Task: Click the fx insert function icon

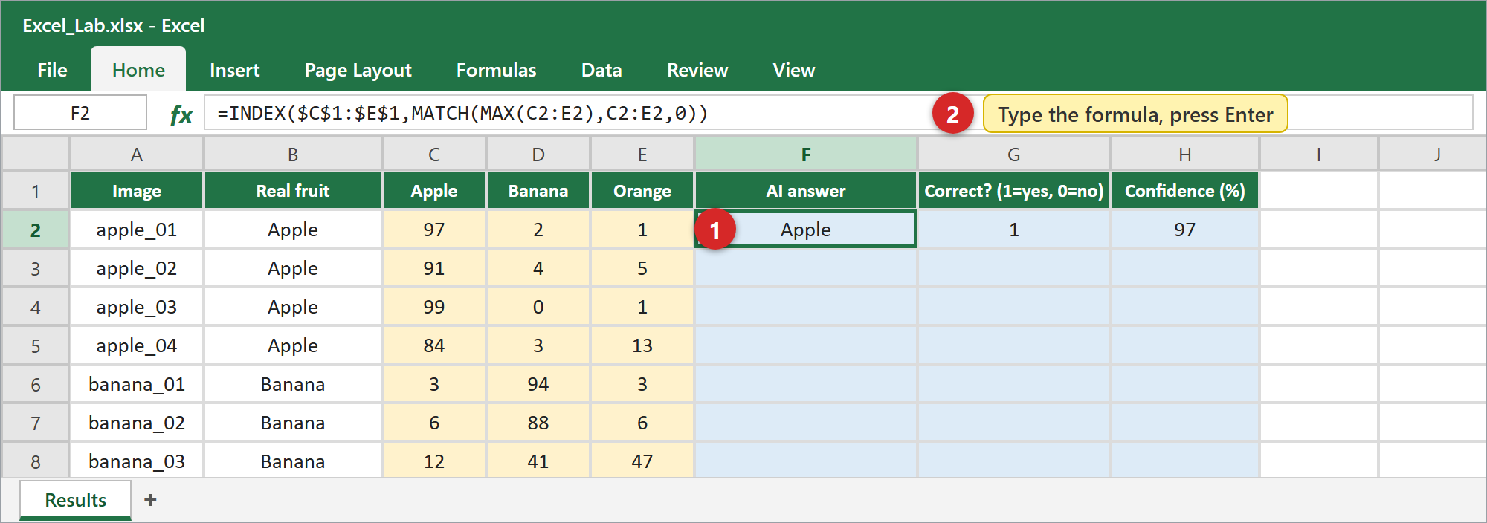Action: tap(181, 114)
